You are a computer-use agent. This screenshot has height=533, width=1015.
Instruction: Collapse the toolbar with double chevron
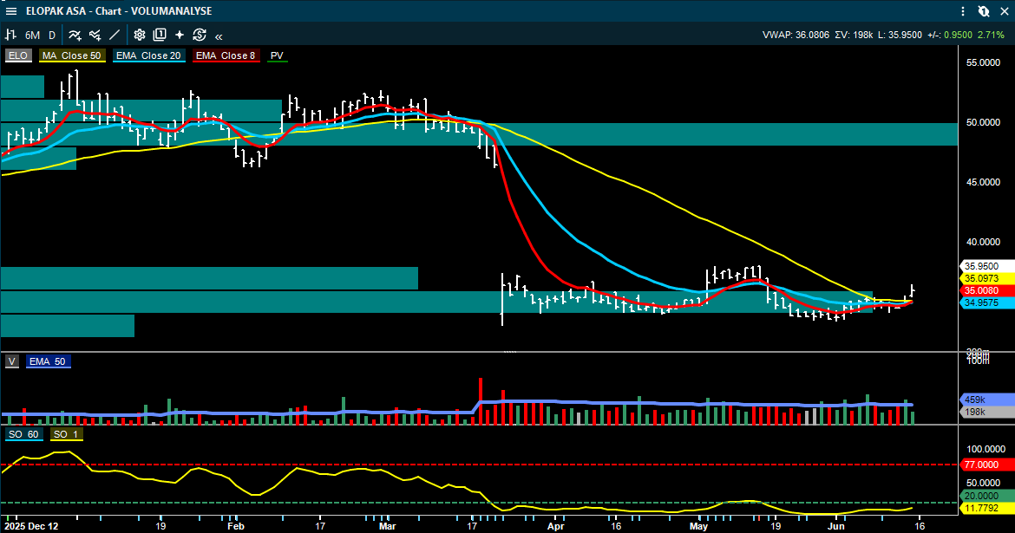coord(219,36)
